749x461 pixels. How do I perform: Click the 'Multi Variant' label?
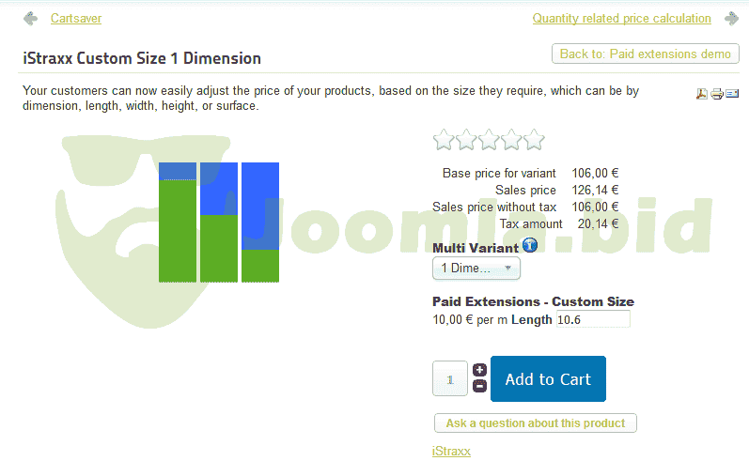(476, 248)
